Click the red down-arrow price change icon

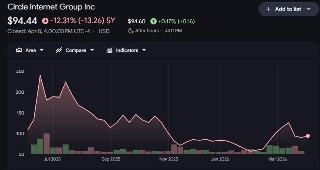tap(45, 21)
